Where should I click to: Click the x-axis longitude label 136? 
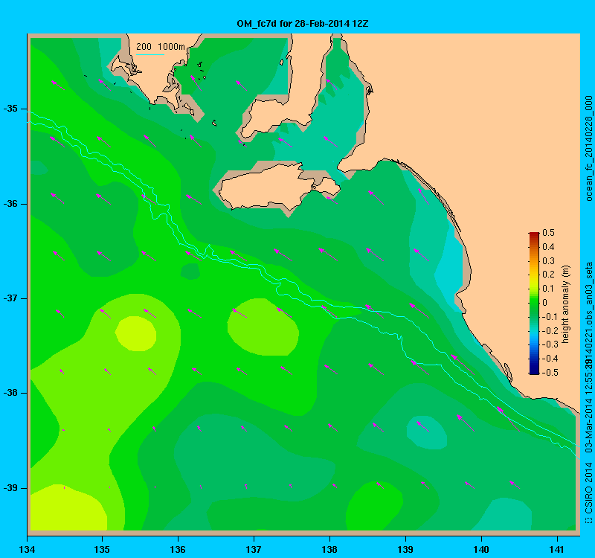pos(178,549)
